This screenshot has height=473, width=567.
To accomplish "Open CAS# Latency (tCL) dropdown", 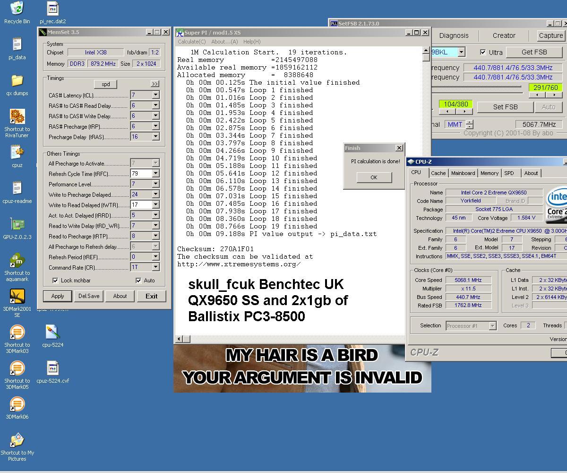I will 155,95.
